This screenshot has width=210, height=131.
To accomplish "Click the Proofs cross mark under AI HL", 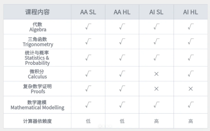I will 190,89.
